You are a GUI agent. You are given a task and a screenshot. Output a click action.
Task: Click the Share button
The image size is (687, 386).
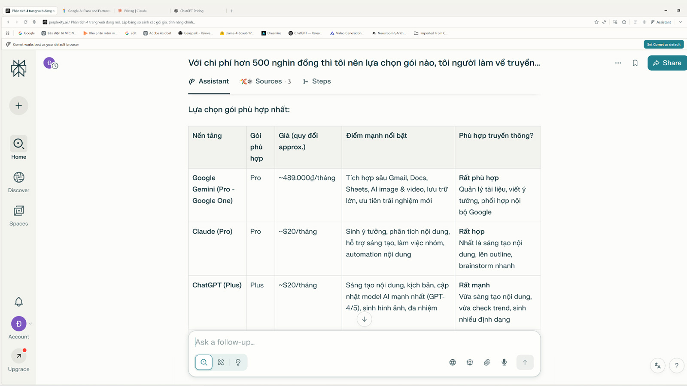667,63
